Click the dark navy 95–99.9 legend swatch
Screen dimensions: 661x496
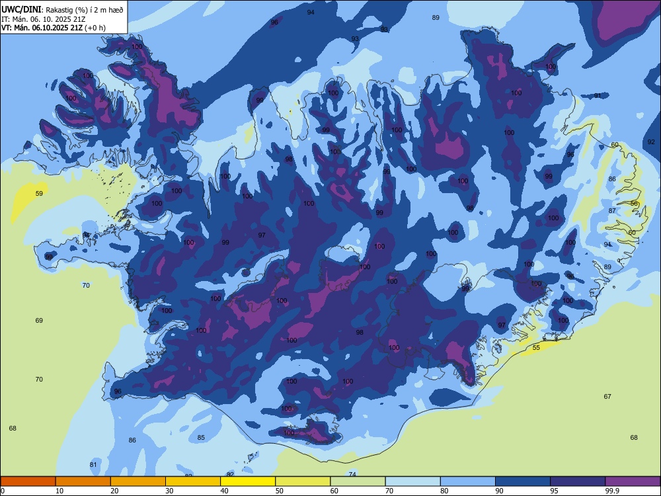[x=578, y=481]
